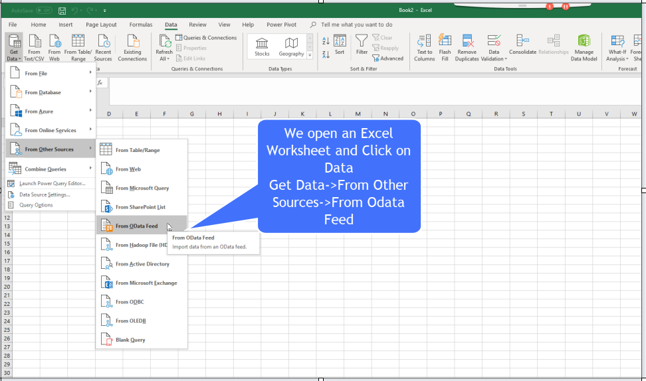Switch to the Formulas ribbon tab
Viewport: 646px width, 381px height.
[140, 25]
